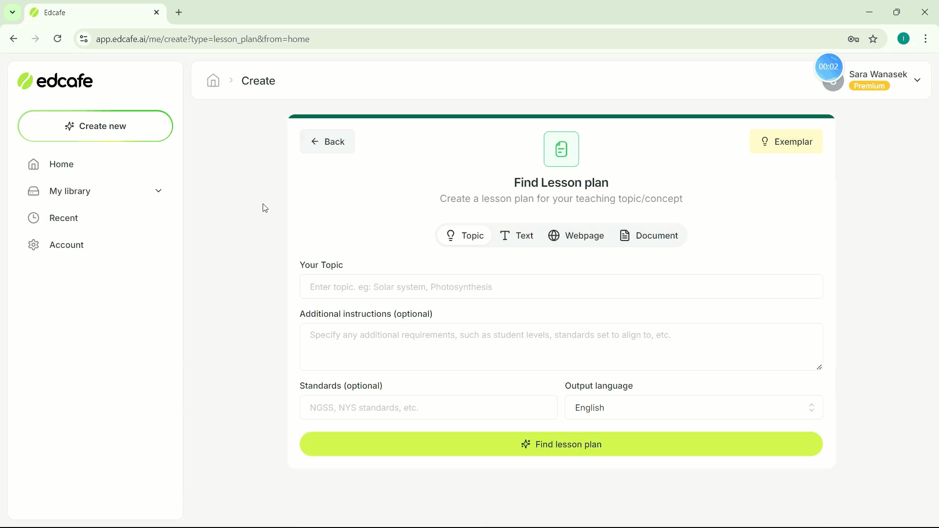This screenshot has width=939, height=528.
Task: Click the home breadcrumb icon
Action: 213,81
